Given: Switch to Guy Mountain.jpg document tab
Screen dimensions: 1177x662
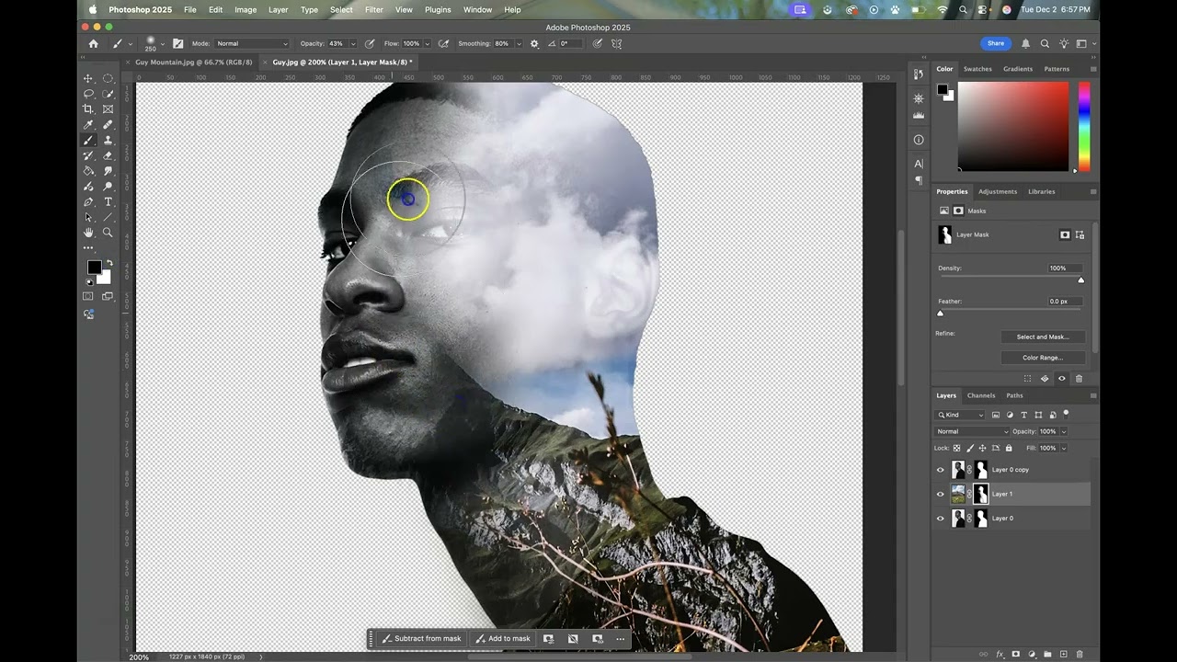Looking at the screenshot, I should click(193, 62).
